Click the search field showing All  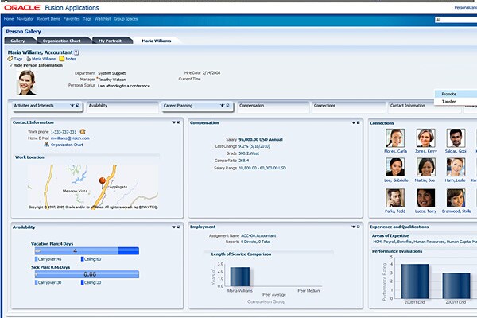pyautogui.click(x=456, y=20)
